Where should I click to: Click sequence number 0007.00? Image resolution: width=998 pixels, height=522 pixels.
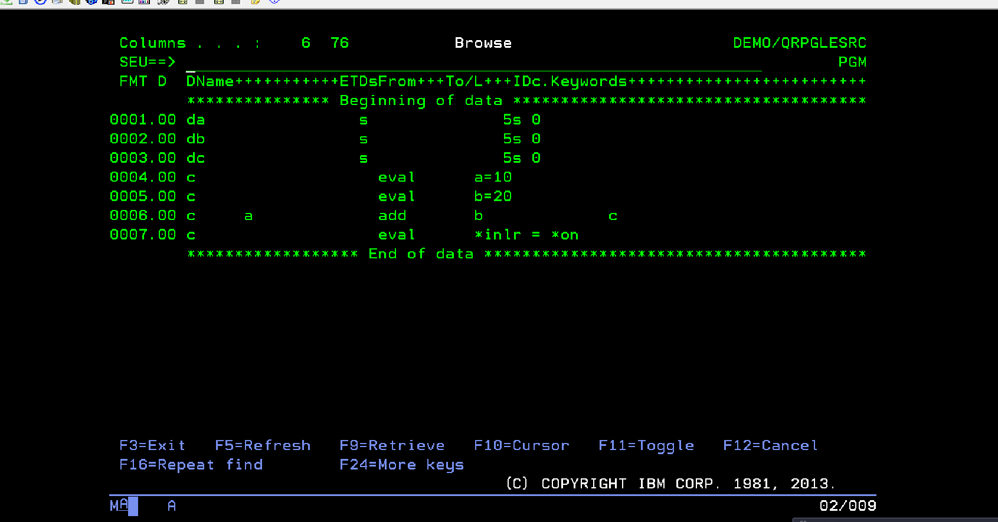tap(143, 235)
